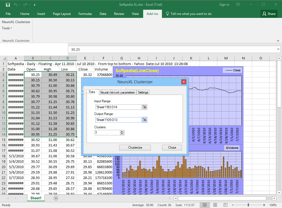Switch to Neural network parameters tab
Viewport: 282px width, 208px height.
coord(117,92)
